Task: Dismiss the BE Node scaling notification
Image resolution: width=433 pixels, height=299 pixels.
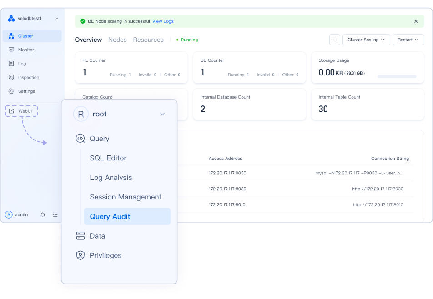Action: tap(416, 21)
